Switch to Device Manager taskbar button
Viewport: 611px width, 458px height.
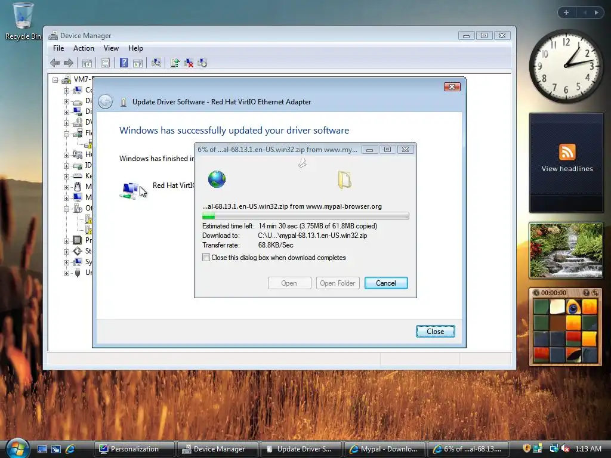point(218,449)
